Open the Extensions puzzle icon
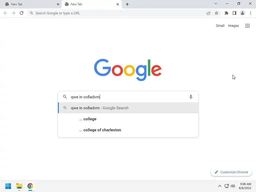Viewport: 256px width, 192px height. tap(226, 13)
